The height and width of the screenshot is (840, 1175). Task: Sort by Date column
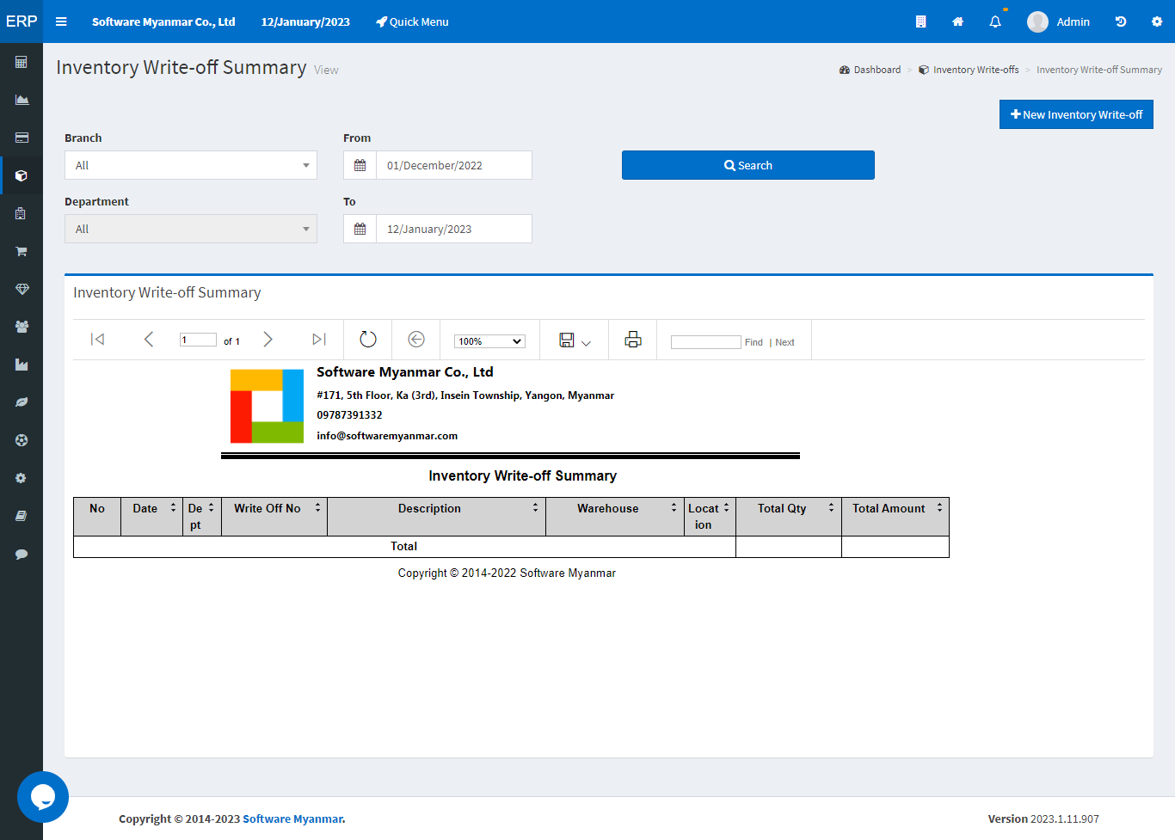point(174,508)
